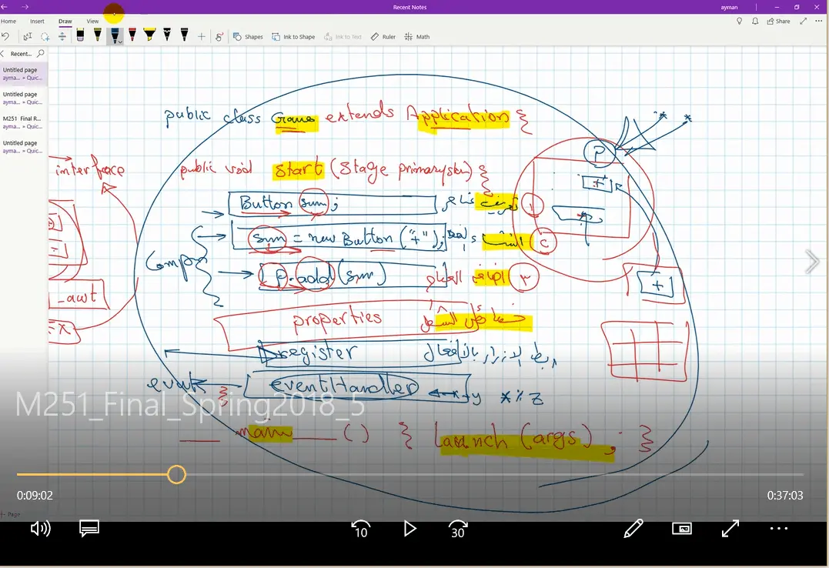Screen dimensions: 829x568
Task: Share this notebook page
Action: click(x=778, y=21)
